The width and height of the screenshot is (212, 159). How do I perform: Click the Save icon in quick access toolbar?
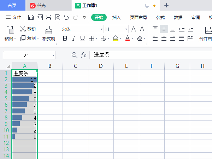(x=31, y=17)
